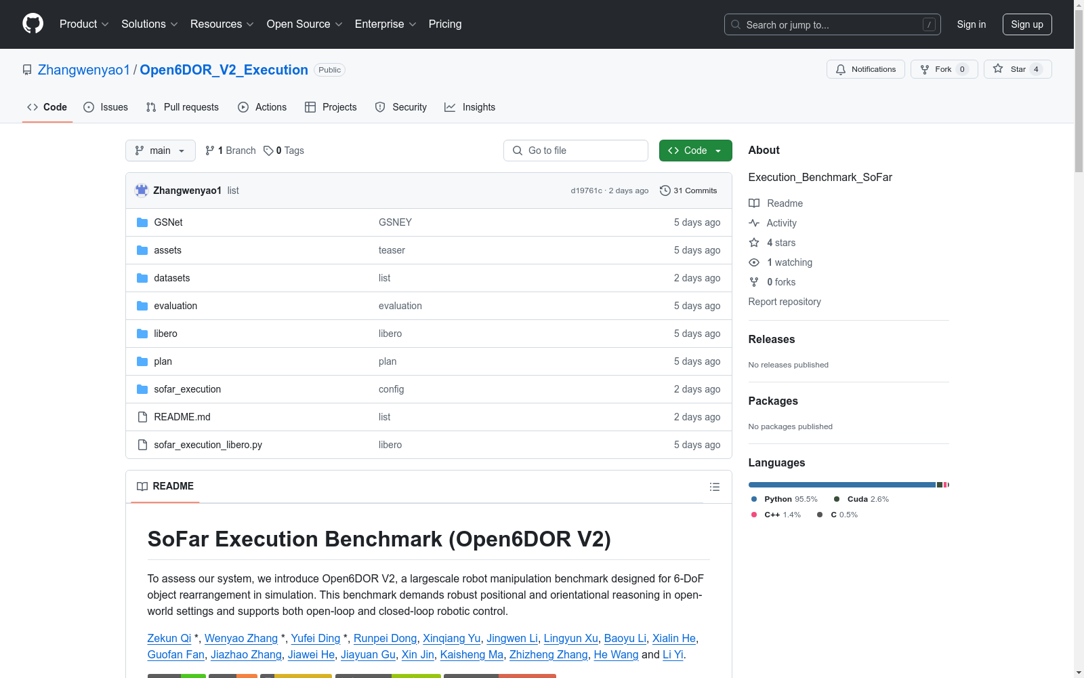Screen dimensions: 1084x678
Task: Expand the Enterprise menu
Action: [385, 24]
